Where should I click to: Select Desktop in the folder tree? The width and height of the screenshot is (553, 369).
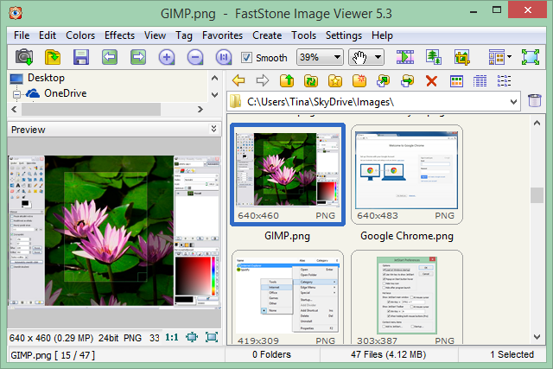point(45,78)
